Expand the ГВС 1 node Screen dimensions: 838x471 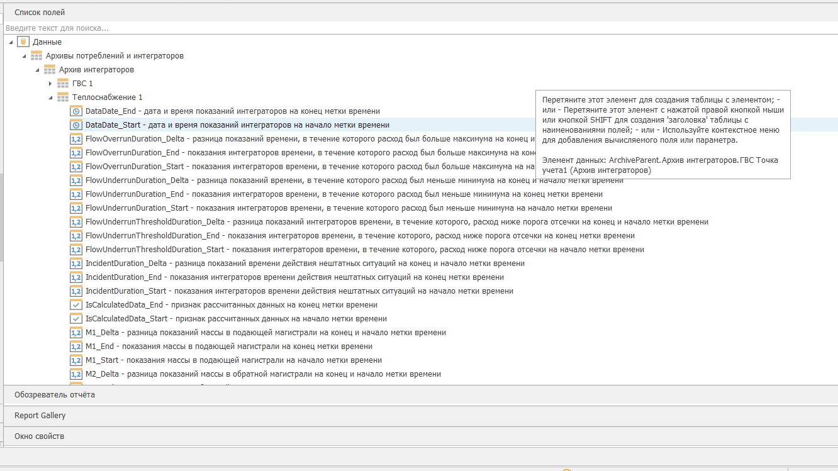point(50,83)
